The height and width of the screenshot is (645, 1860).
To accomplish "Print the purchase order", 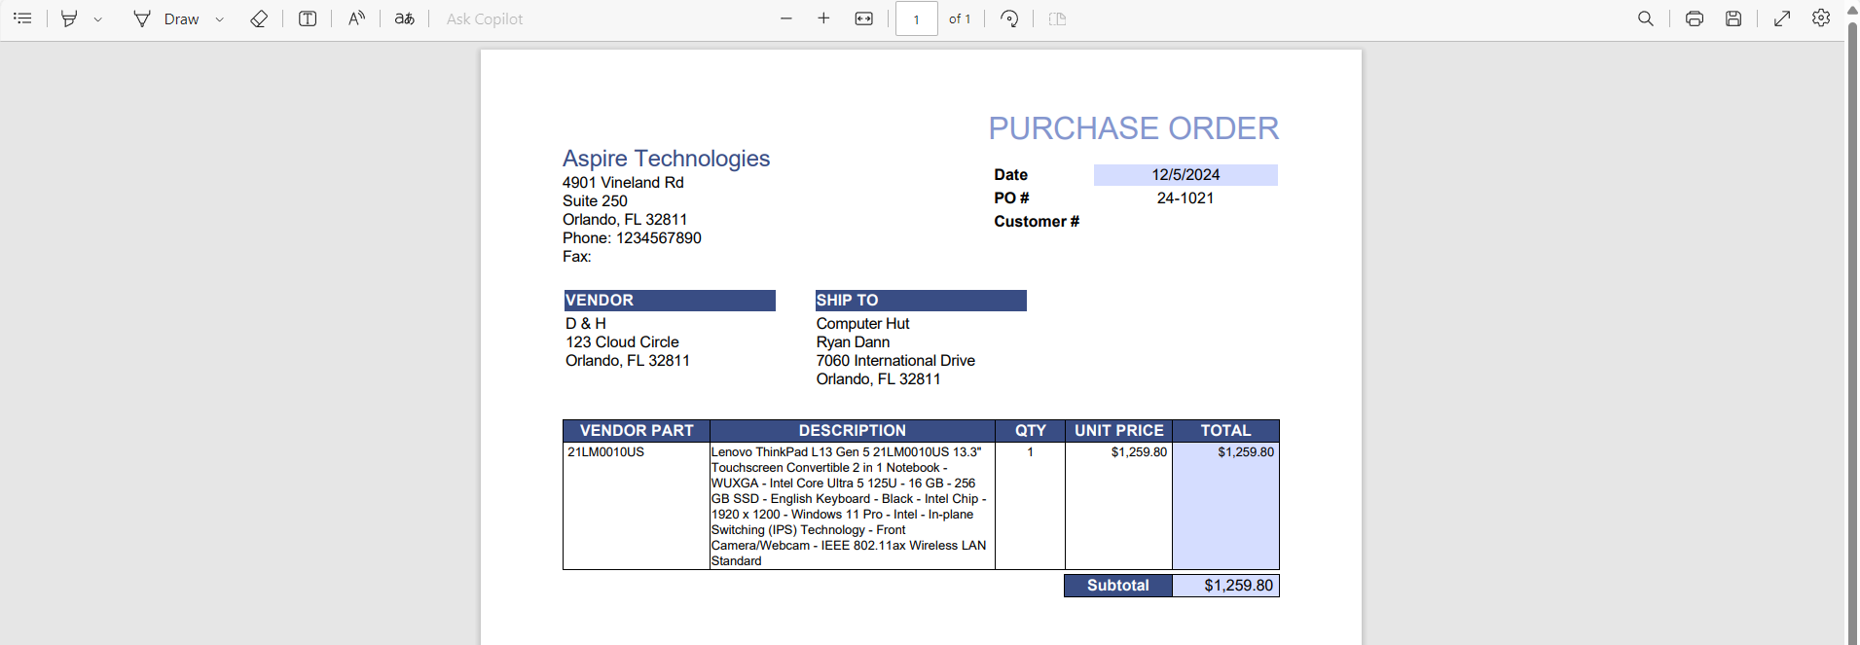I will (x=1695, y=18).
